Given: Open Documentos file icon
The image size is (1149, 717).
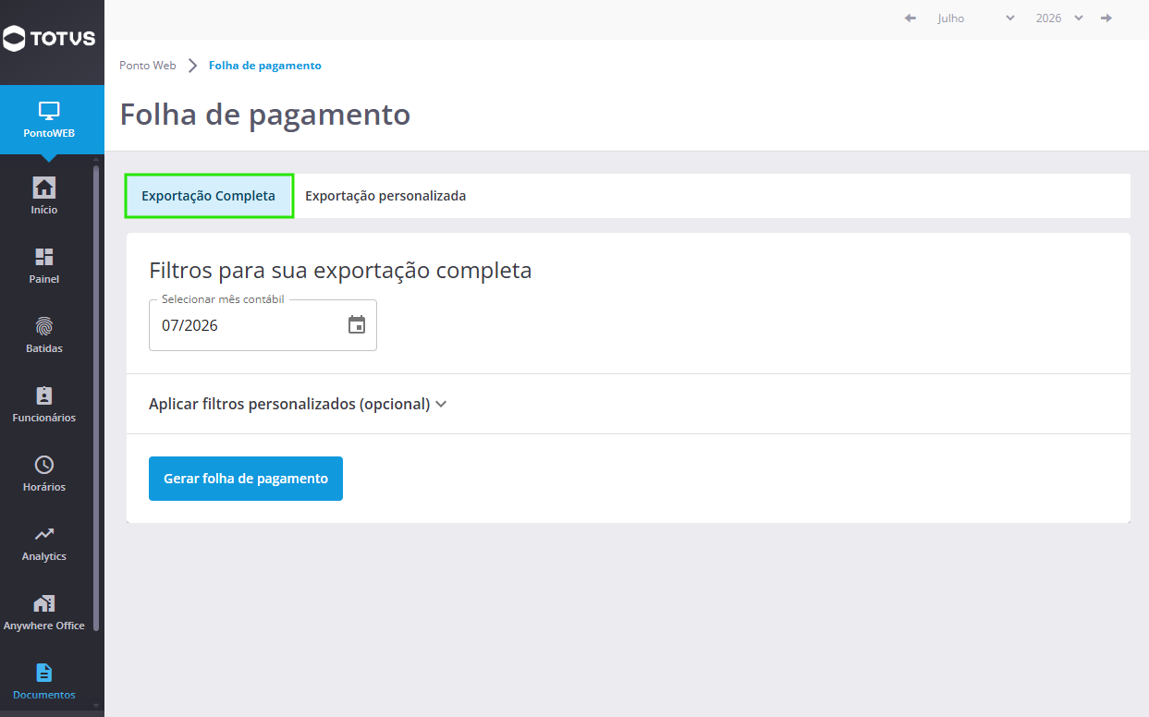Looking at the screenshot, I should coord(43,673).
